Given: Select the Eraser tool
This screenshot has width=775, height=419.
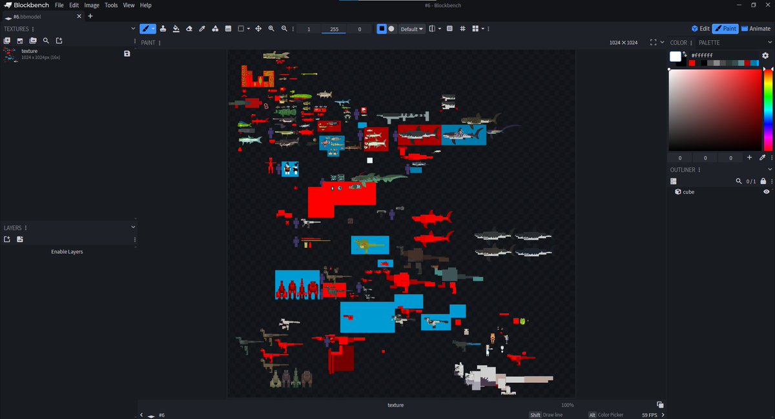Looking at the screenshot, I should [189, 28].
